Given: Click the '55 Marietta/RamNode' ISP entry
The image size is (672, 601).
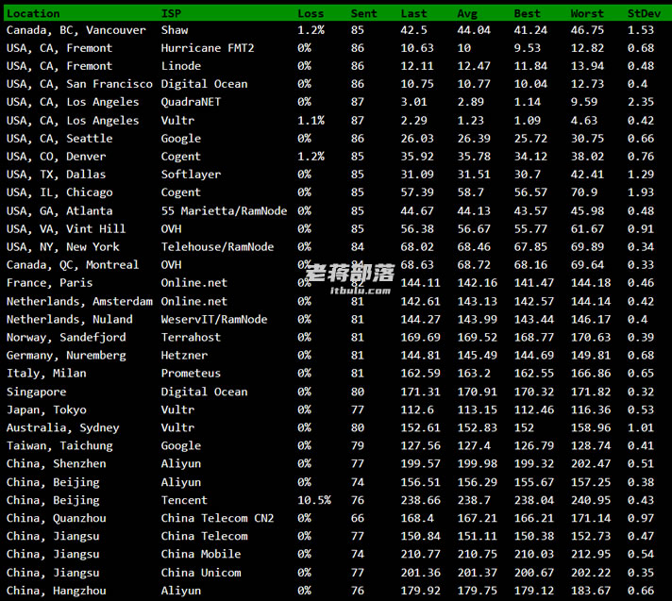Looking at the screenshot, I should 224,211.
